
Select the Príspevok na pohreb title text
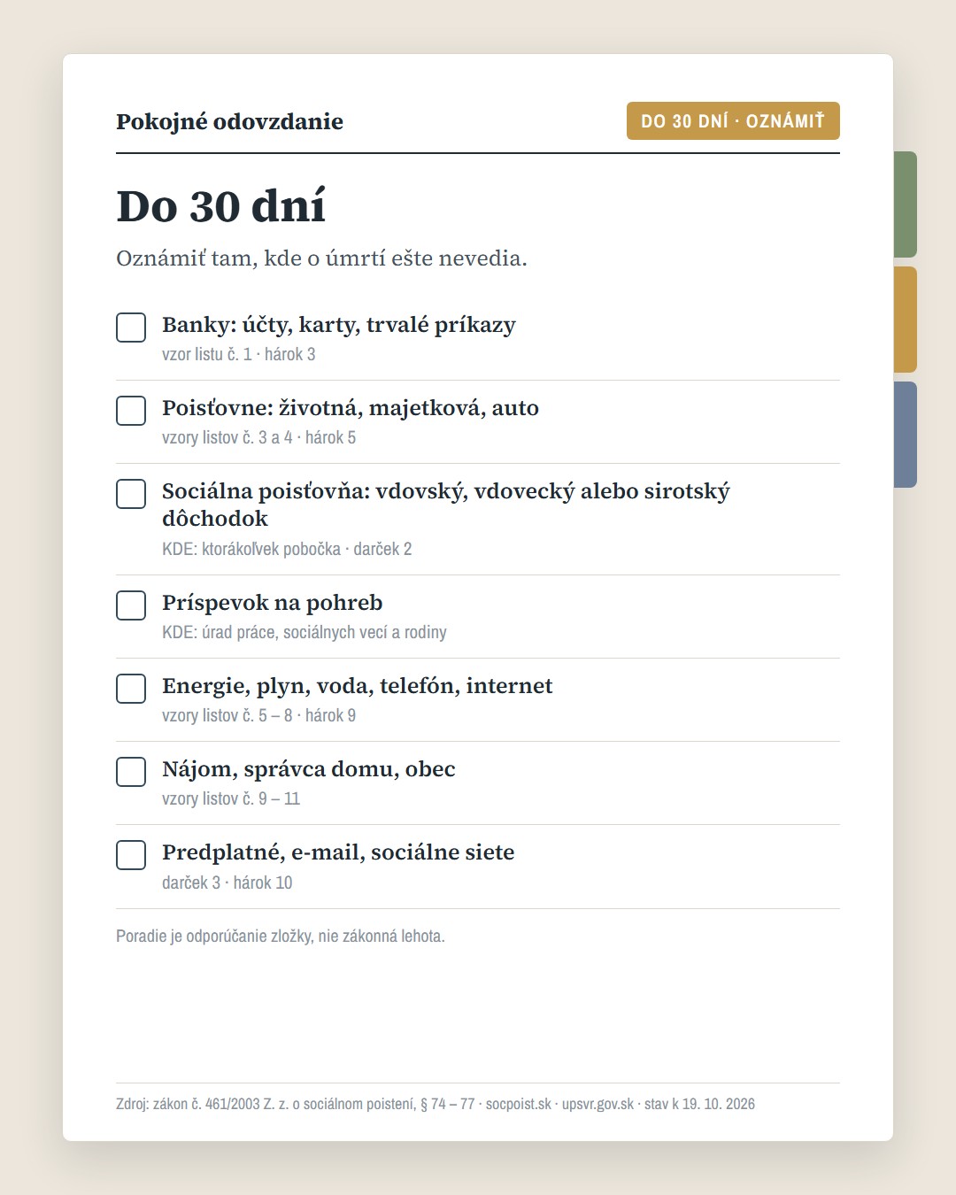(272, 603)
